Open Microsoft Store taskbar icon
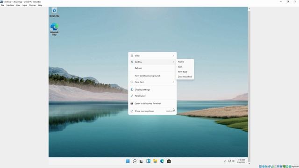Image resolution: width=299 pixels, height=168 pixels. tap(169, 161)
